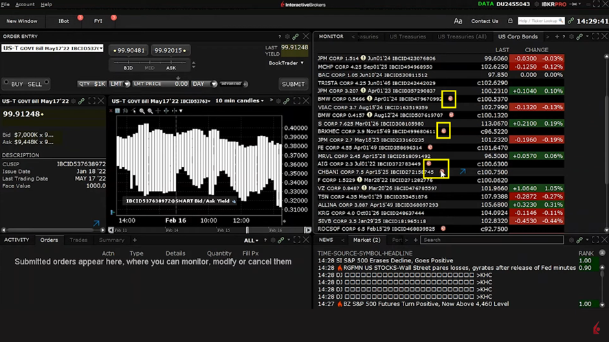
Task: Toggle the SELL side of order entry
Action: point(34,84)
